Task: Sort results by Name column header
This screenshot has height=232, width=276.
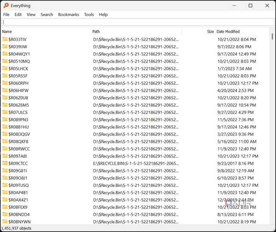Action: tap(7, 32)
